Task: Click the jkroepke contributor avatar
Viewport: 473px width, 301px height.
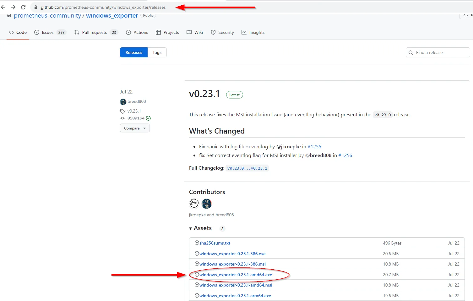Action: [194, 204]
